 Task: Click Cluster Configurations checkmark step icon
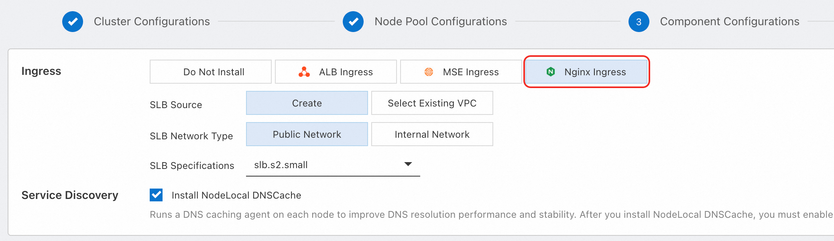pyautogui.click(x=73, y=22)
